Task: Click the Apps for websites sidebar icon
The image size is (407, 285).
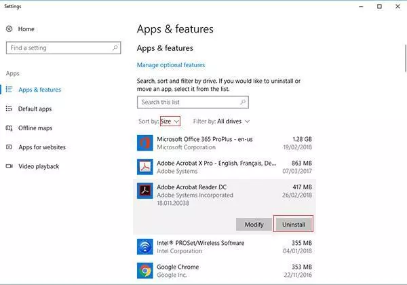Action: coord(9,147)
